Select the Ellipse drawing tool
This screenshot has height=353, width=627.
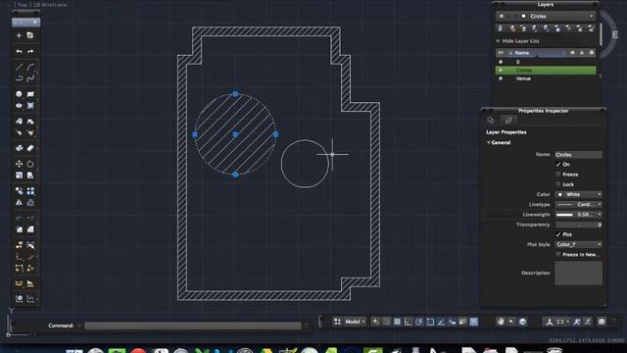point(19,106)
